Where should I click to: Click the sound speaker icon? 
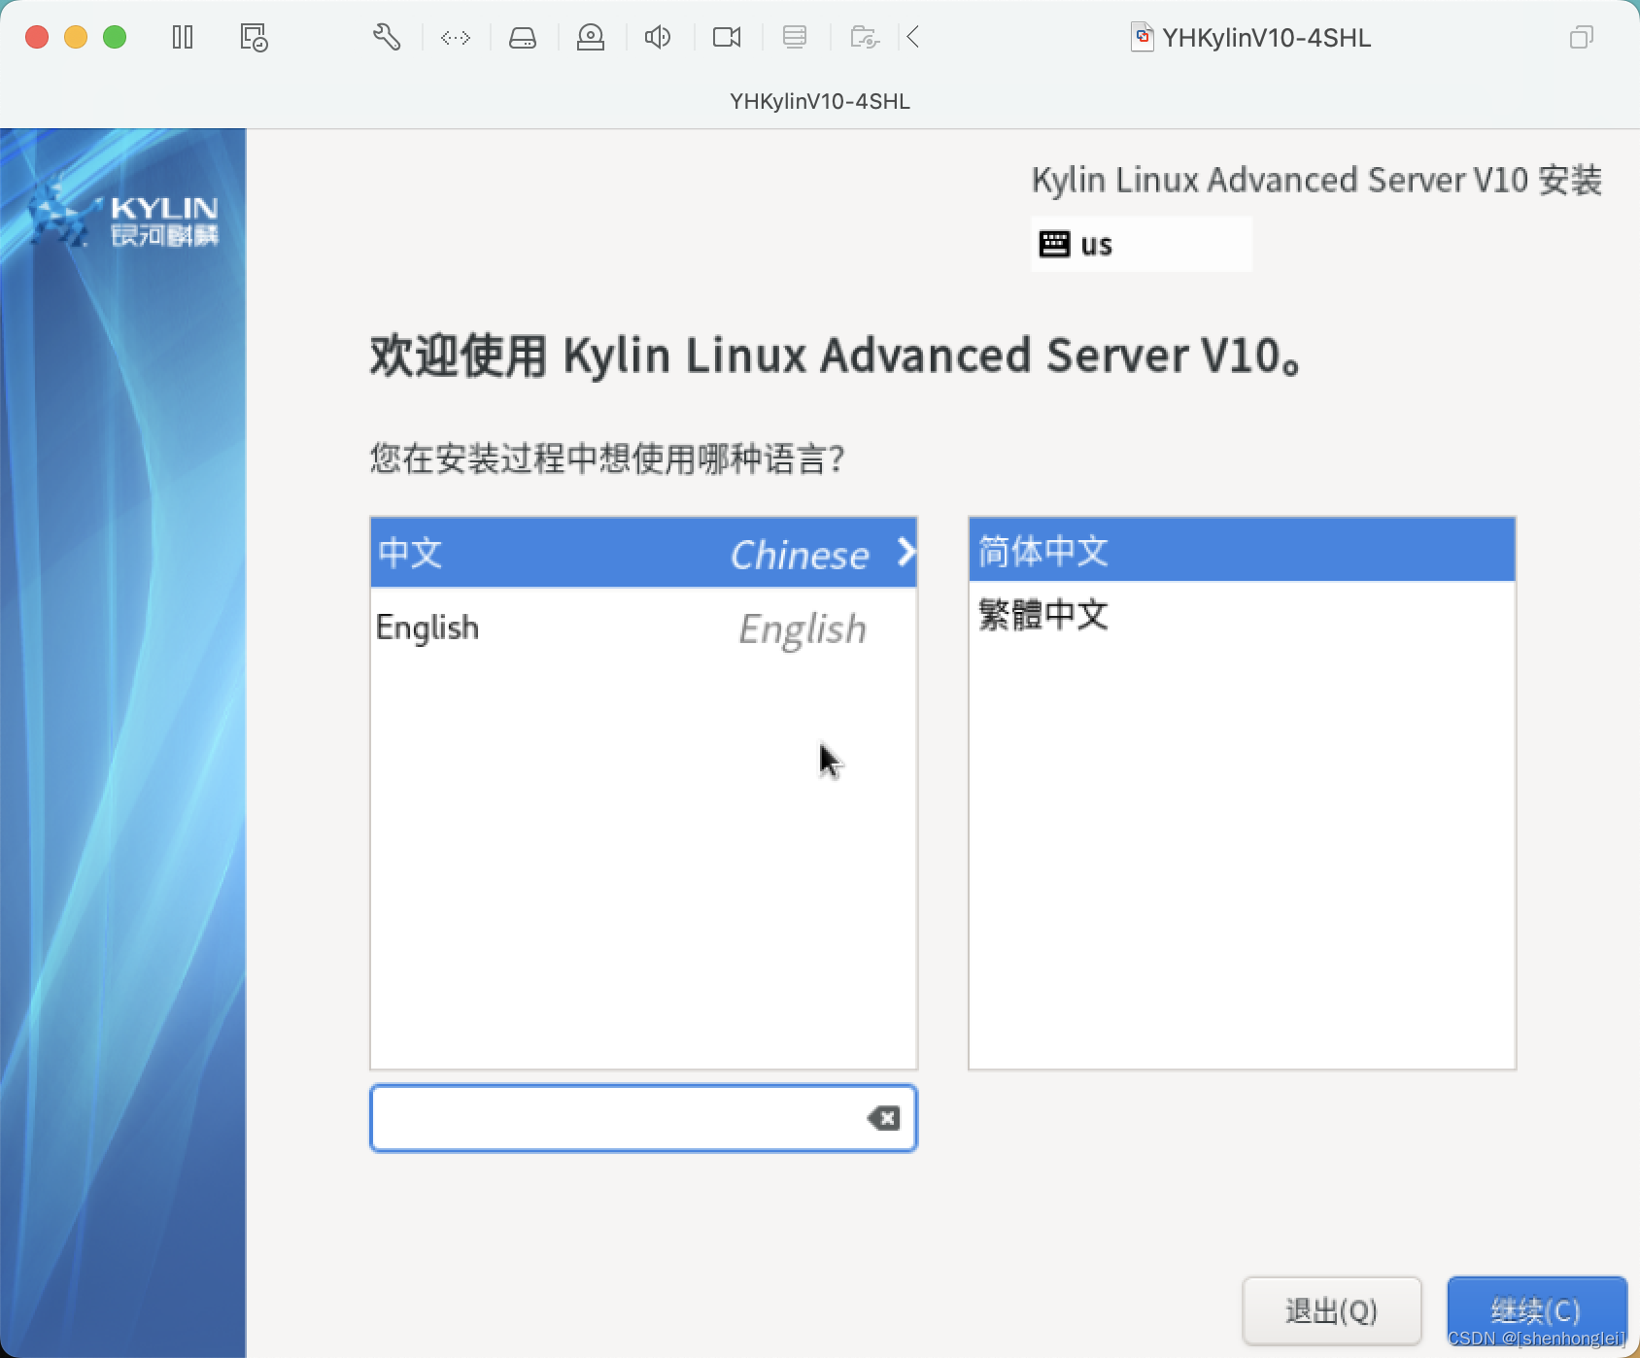[x=658, y=38]
